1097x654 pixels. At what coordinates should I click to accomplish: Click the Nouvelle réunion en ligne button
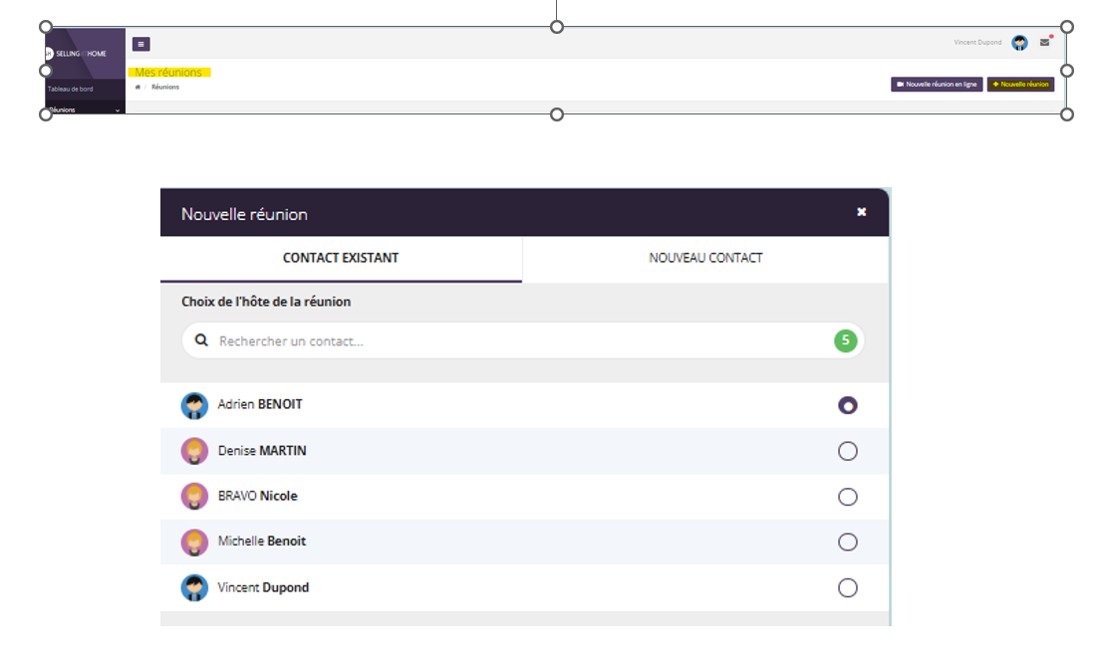(936, 85)
